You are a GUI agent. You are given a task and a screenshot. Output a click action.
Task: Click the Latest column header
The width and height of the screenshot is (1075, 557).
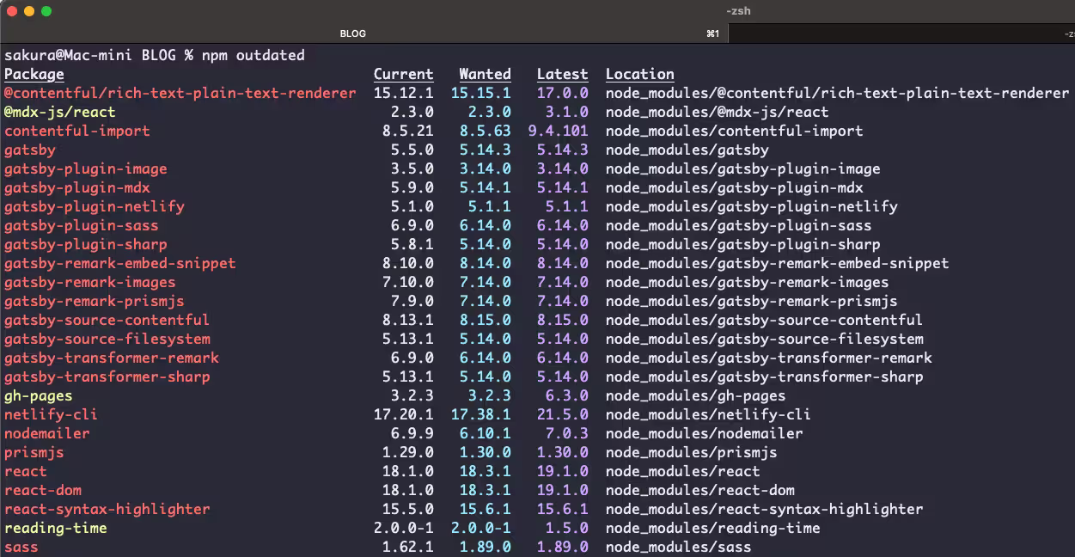(562, 74)
